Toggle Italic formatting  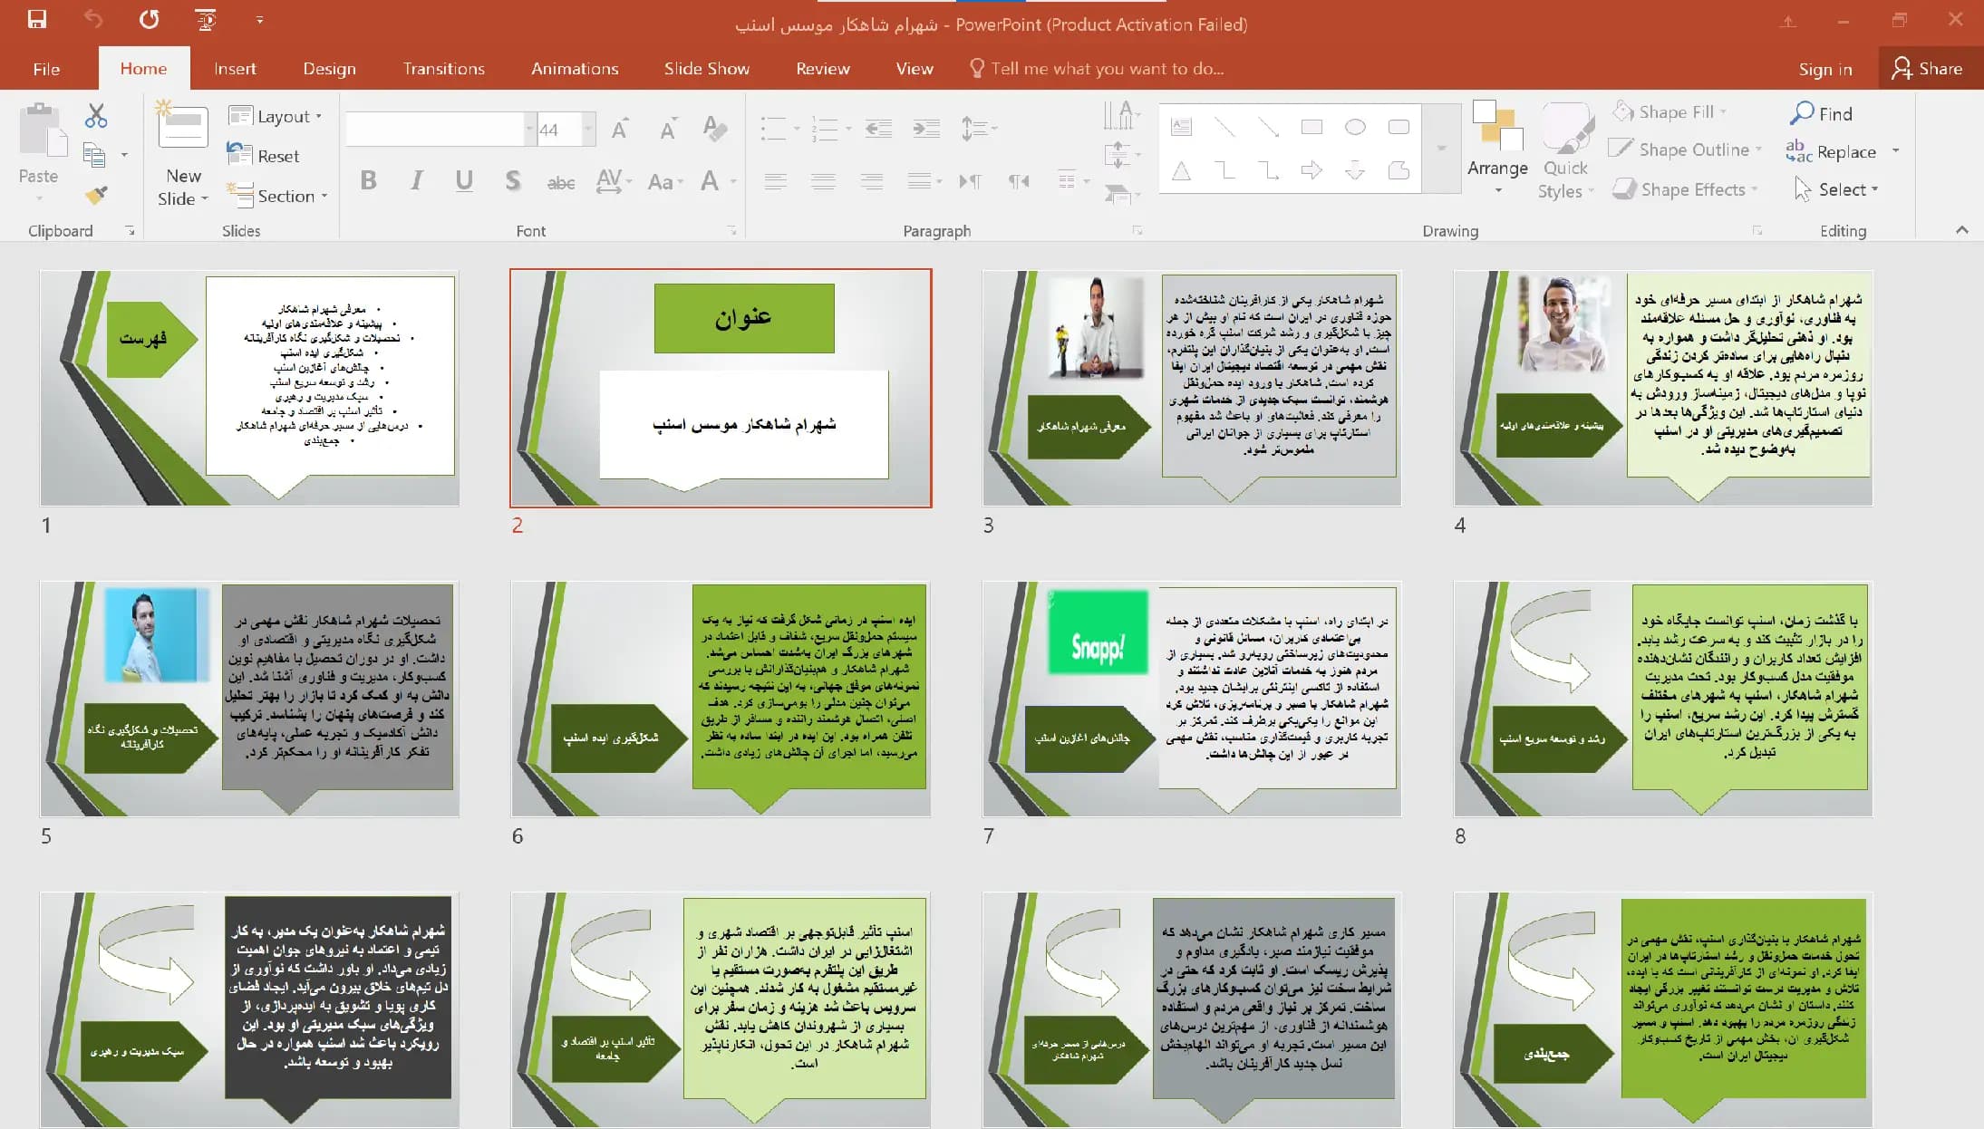coord(416,180)
